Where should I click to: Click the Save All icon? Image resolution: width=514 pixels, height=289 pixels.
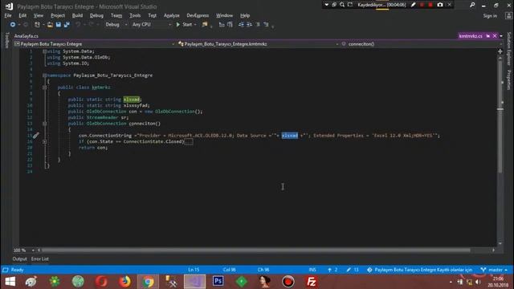pyautogui.click(x=67, y=25)
